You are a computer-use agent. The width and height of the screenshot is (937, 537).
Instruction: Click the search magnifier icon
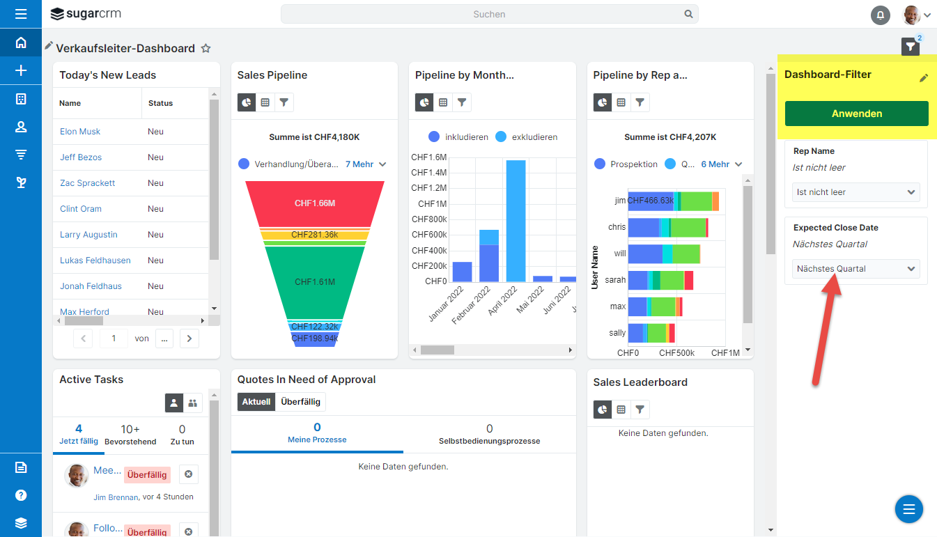coord(688,14)
